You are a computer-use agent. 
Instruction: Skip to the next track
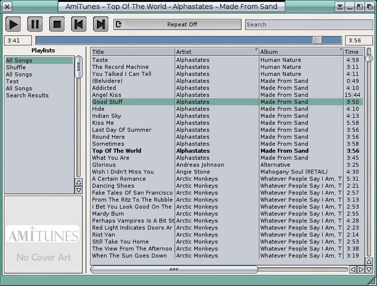(x=101, y=24)
